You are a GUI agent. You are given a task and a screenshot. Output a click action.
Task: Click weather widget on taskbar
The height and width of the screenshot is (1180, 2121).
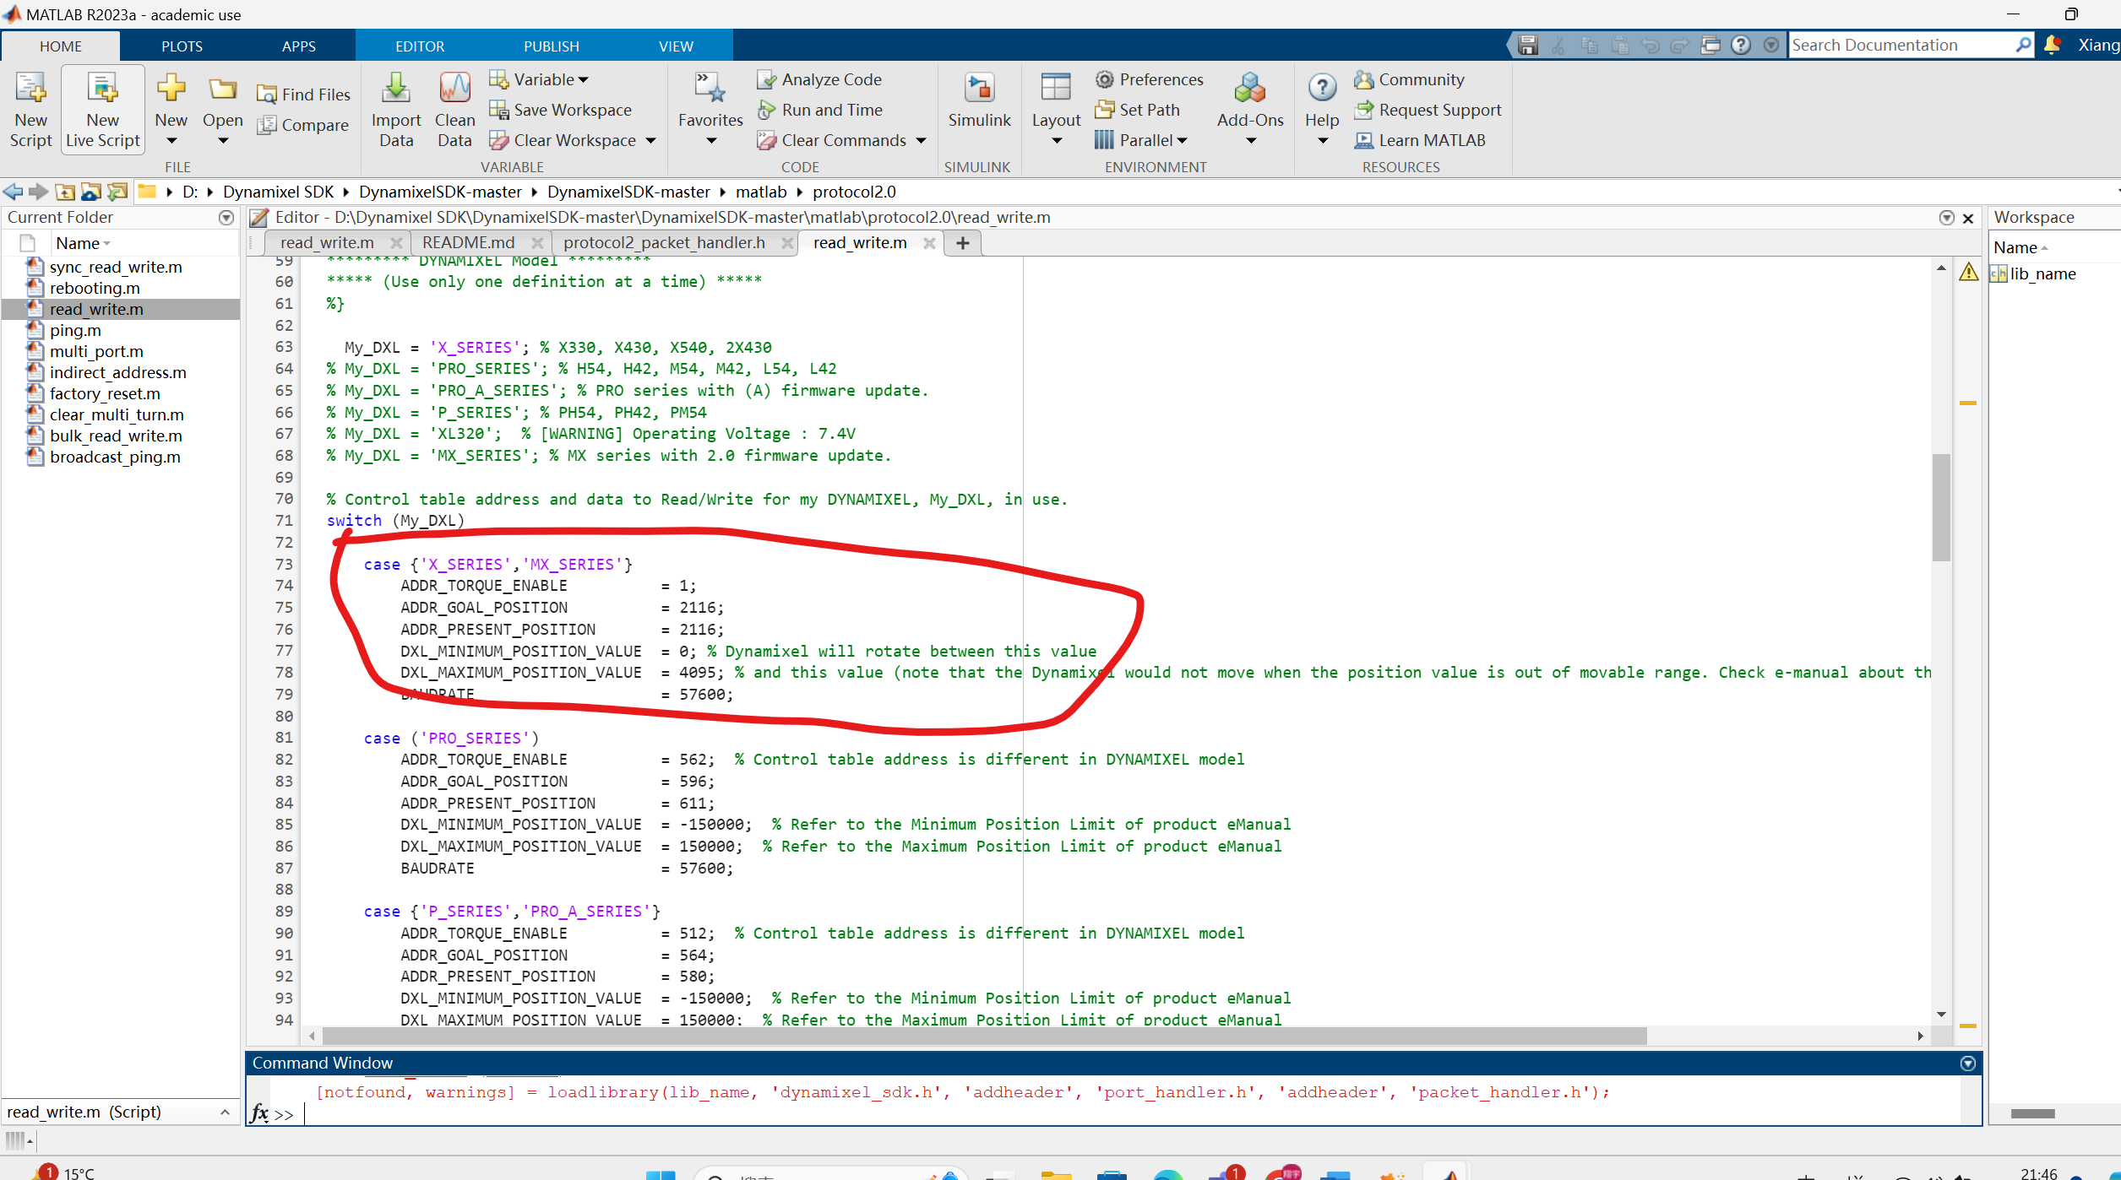point(63,1172)
